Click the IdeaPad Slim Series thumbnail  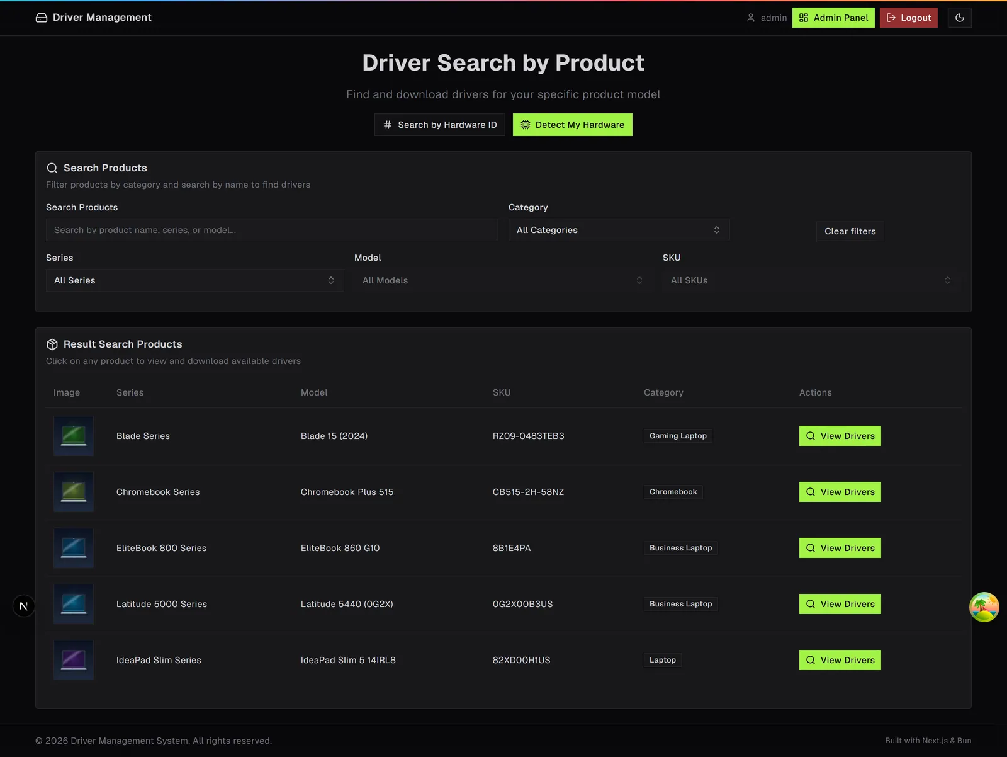coord(74,660)
